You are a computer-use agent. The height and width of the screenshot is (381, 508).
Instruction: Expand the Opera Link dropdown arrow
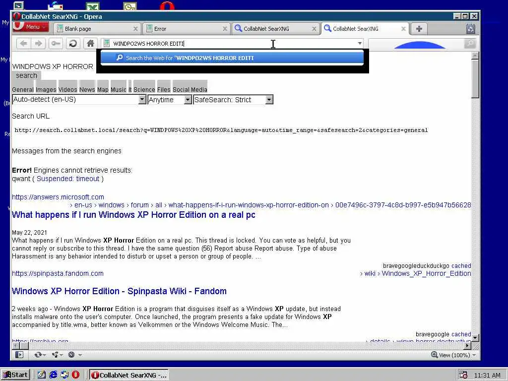tap(44, 355)
